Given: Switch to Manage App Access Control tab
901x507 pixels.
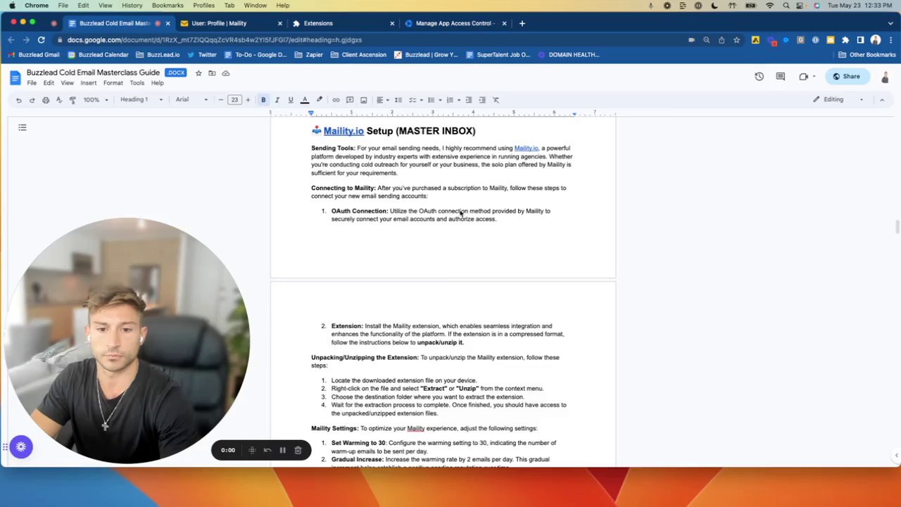Looking at the screenshot, I should pyautogui.click(x=455, y=23).
